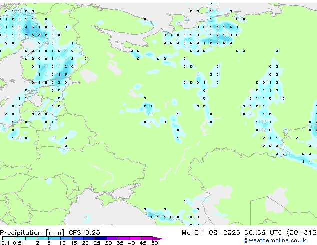317x245 pixels.
Task: Select the 1–2 mm legend color swatch
Action: coord(31,238)
